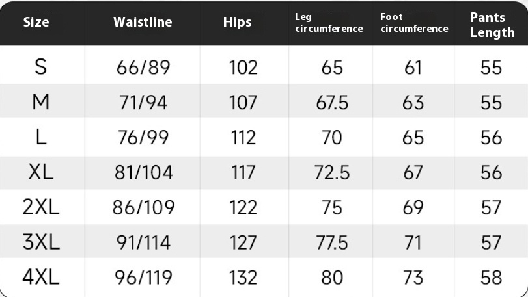
Task: Select pants length value 58
Action: click(492, 278)
